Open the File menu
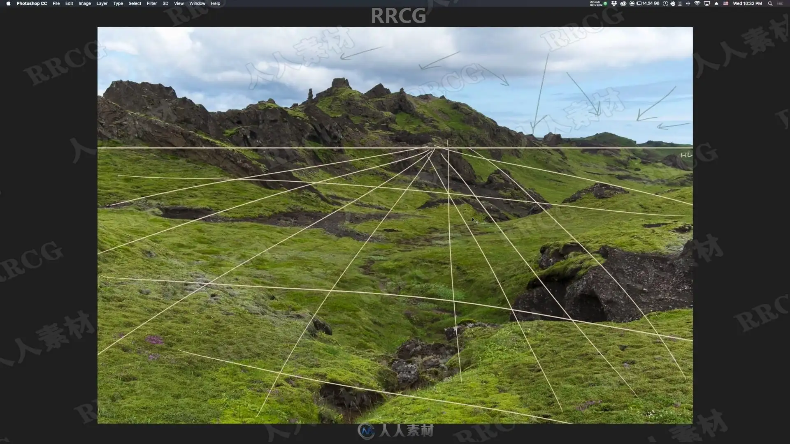 pos(56,3)
